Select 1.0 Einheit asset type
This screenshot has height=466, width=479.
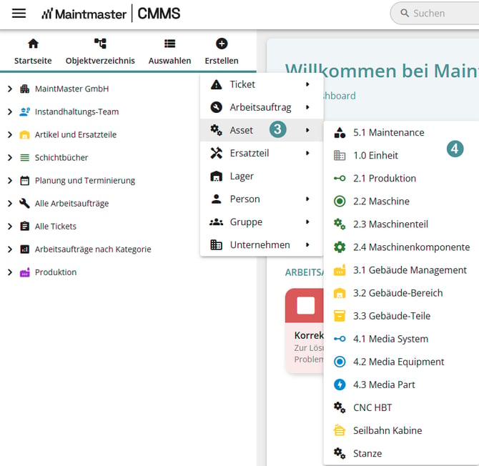[x=401, y=155]
